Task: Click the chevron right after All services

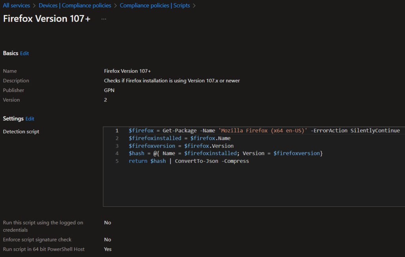Action: [x=34, y=6]
